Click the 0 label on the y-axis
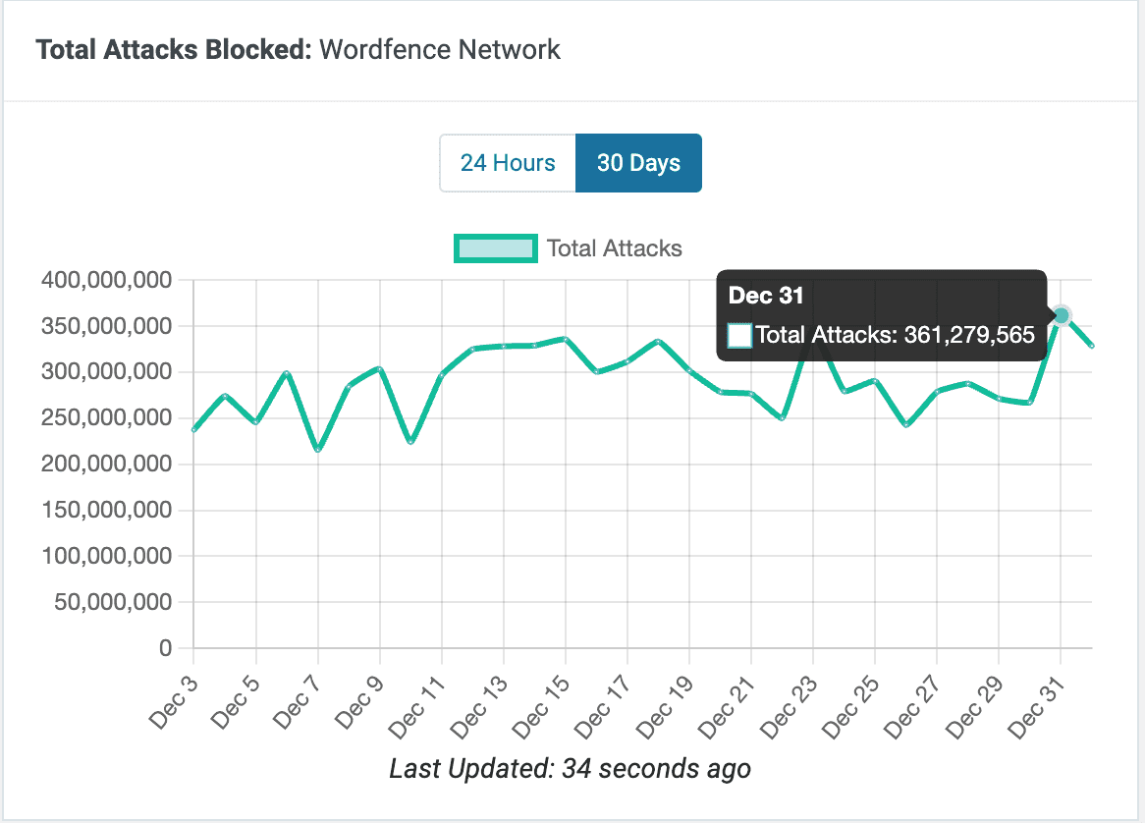 (x=165, y=648)
